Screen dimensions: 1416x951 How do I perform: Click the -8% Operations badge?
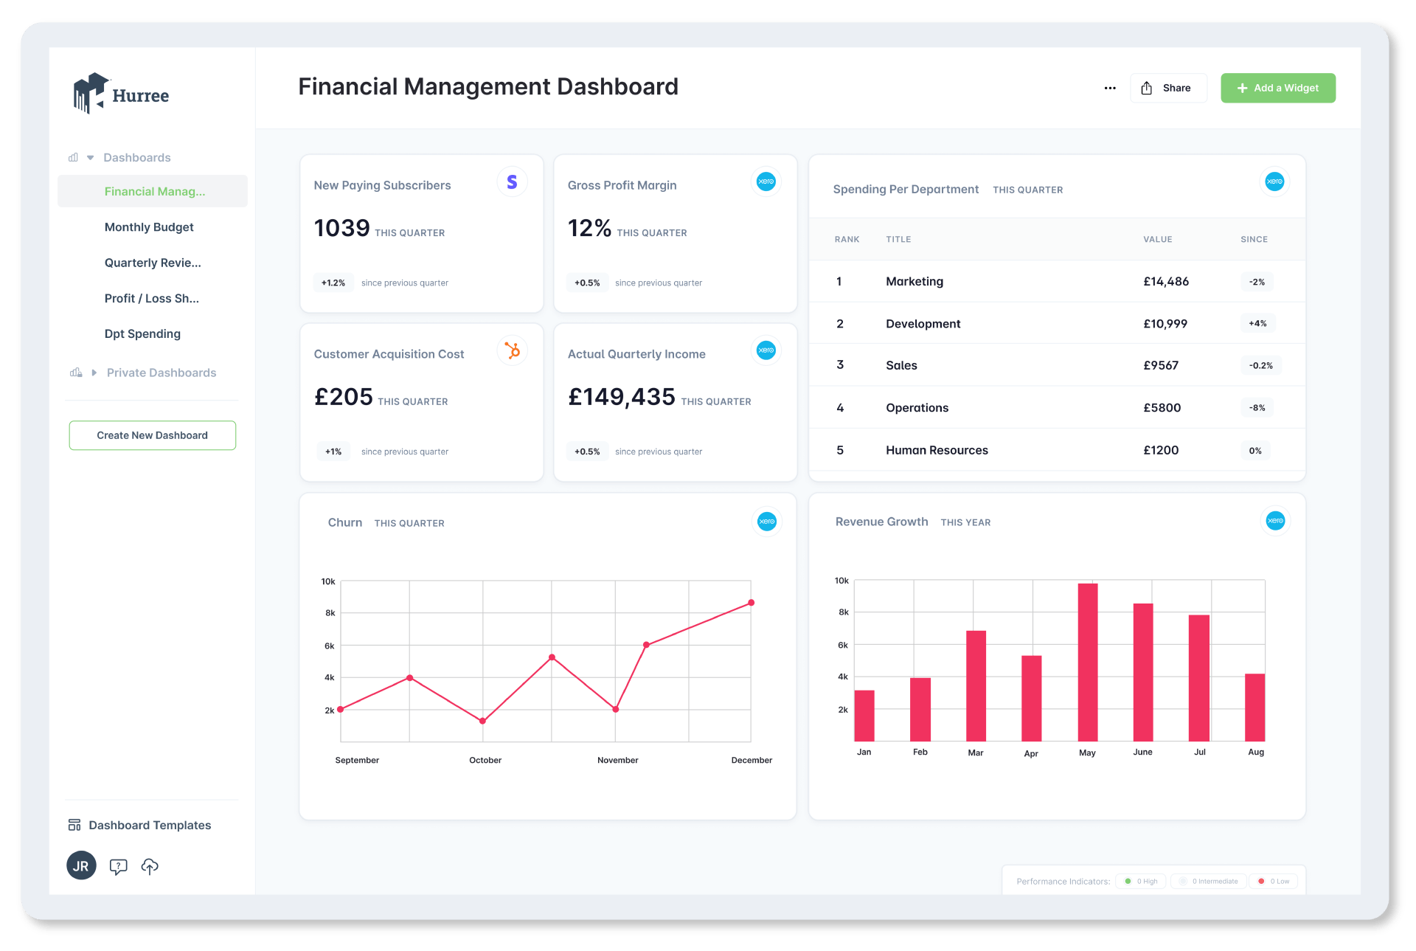point(1257,407)
